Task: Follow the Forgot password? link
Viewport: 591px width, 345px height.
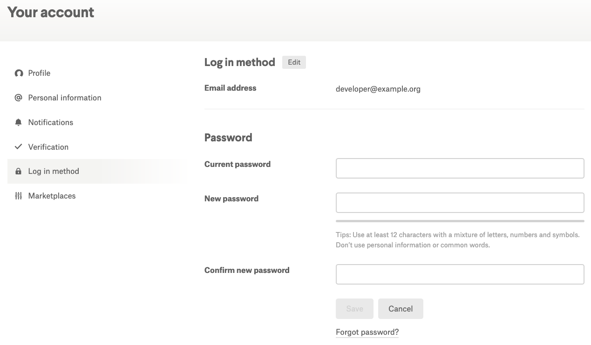Action: pyautogui.click(x=367, y=332)
